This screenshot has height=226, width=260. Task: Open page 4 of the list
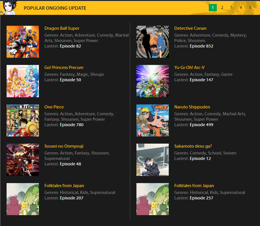(241, 8)
